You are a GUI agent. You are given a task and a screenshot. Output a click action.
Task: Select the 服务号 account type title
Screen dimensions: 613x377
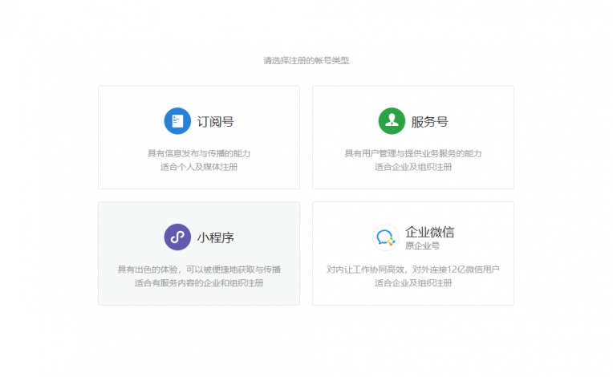coord(429,122)
